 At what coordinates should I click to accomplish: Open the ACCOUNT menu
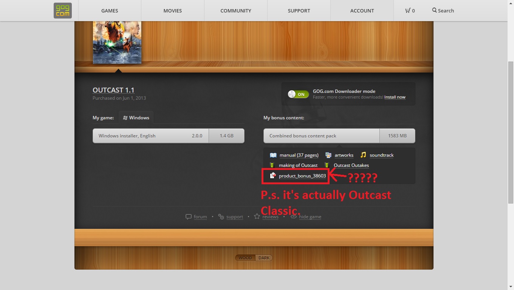362,11
